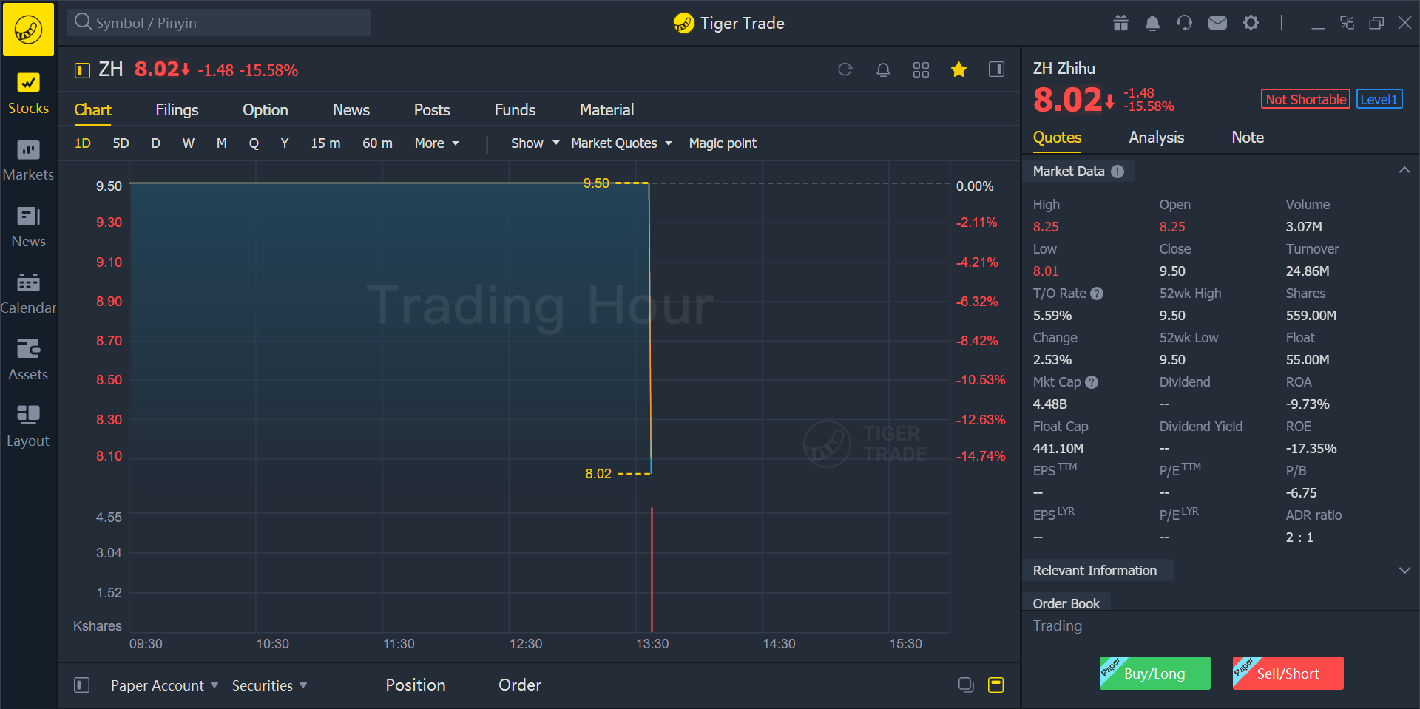Open the Assets sidebar section
Screen dimensions: 1420x709
coord(28,359)
